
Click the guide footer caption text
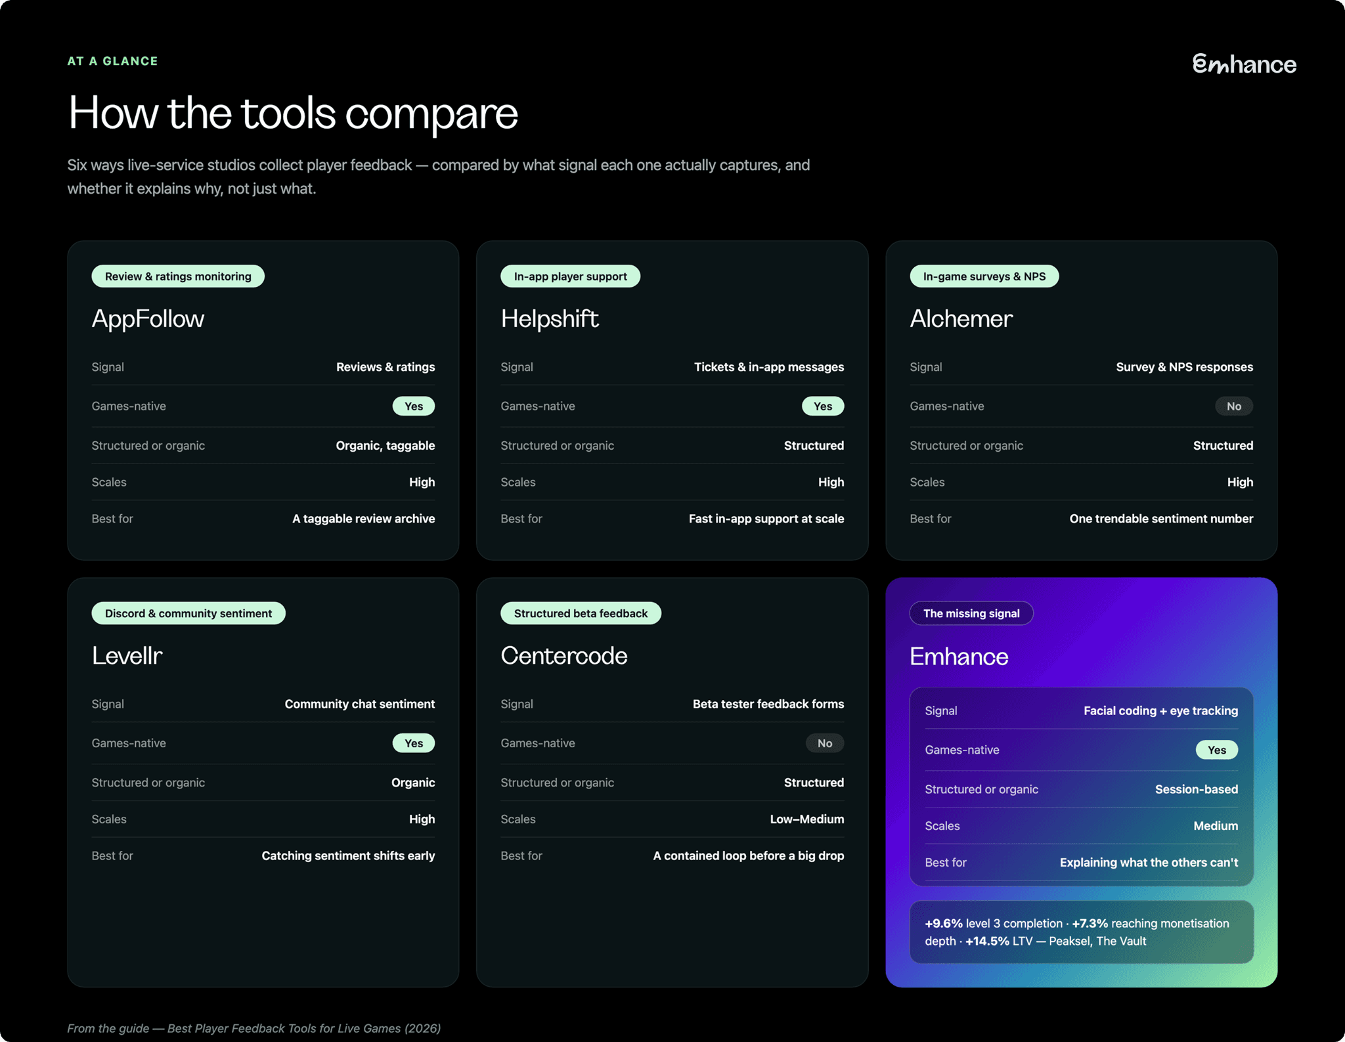[254, 1028]
